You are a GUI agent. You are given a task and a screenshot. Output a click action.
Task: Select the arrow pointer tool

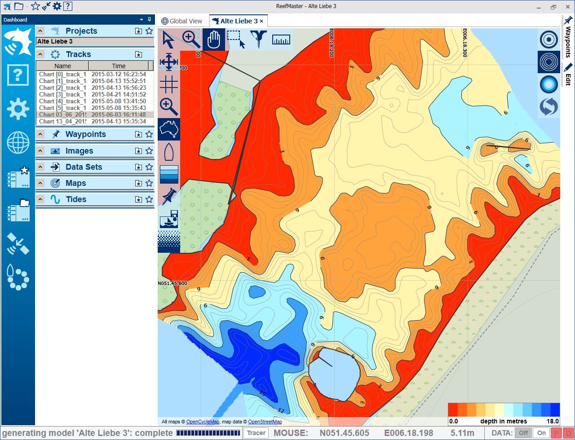click(x=168, y=40)
